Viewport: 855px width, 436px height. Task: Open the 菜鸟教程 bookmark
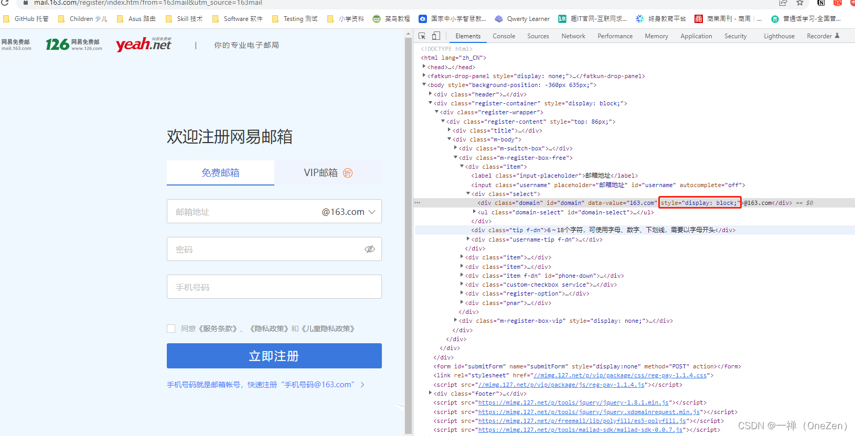click(x=391, y=19)
